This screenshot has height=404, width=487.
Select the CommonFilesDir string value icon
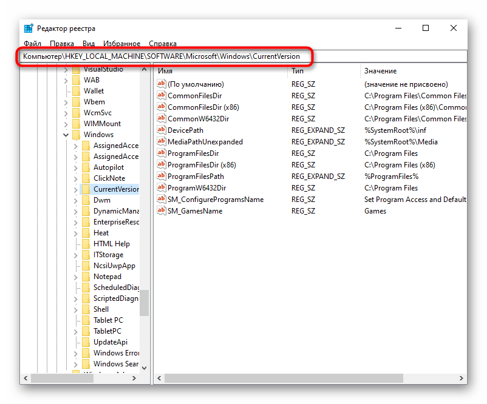coord(162,96)
